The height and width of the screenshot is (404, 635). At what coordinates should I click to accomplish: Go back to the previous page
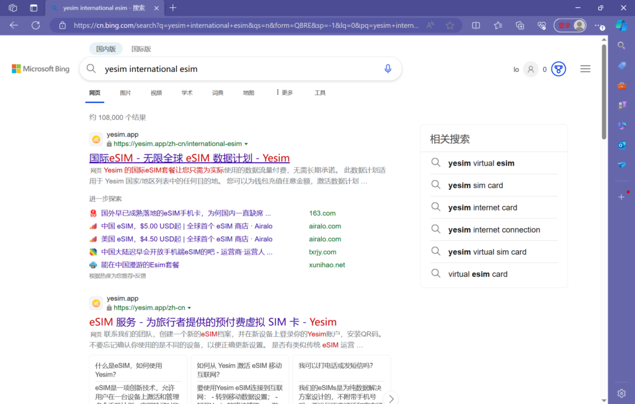14,25
